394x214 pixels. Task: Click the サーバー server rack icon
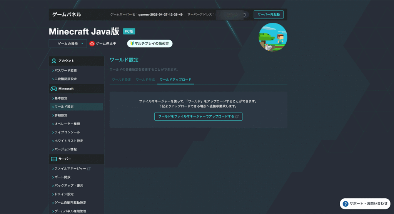click(x=54, y=159)
